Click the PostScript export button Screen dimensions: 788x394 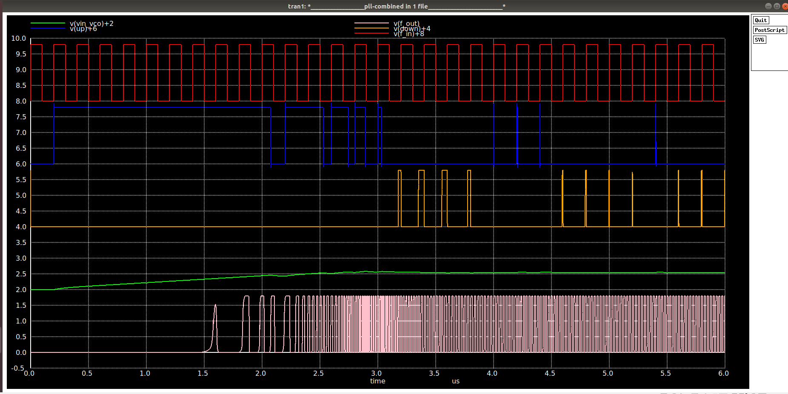click(769, 30)
